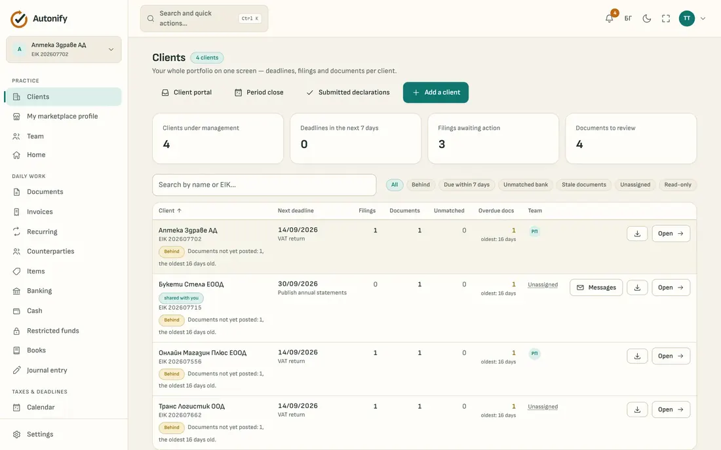Open notifications bell
The width and height of the screenshot is (721, 450).
[610, 18]
